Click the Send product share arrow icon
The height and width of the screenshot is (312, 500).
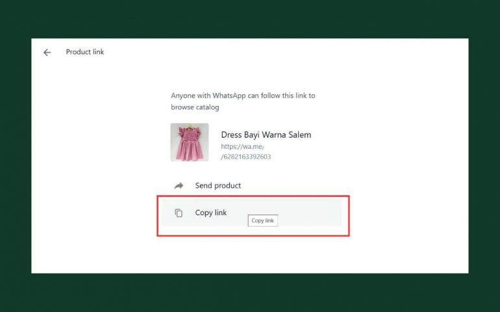coord(179,186)
